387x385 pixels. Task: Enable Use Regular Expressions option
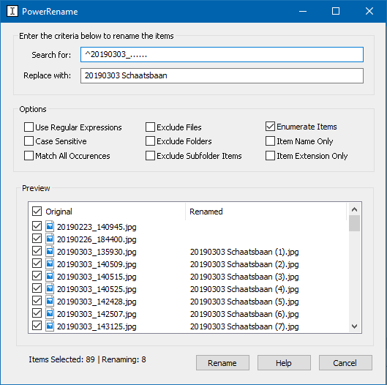[29, 127]
